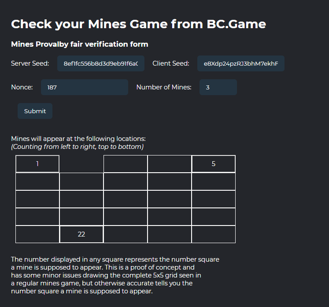The image size is (329, 307).
Task: Click the mine square labeled 1
Action: [x=37, y=164]
